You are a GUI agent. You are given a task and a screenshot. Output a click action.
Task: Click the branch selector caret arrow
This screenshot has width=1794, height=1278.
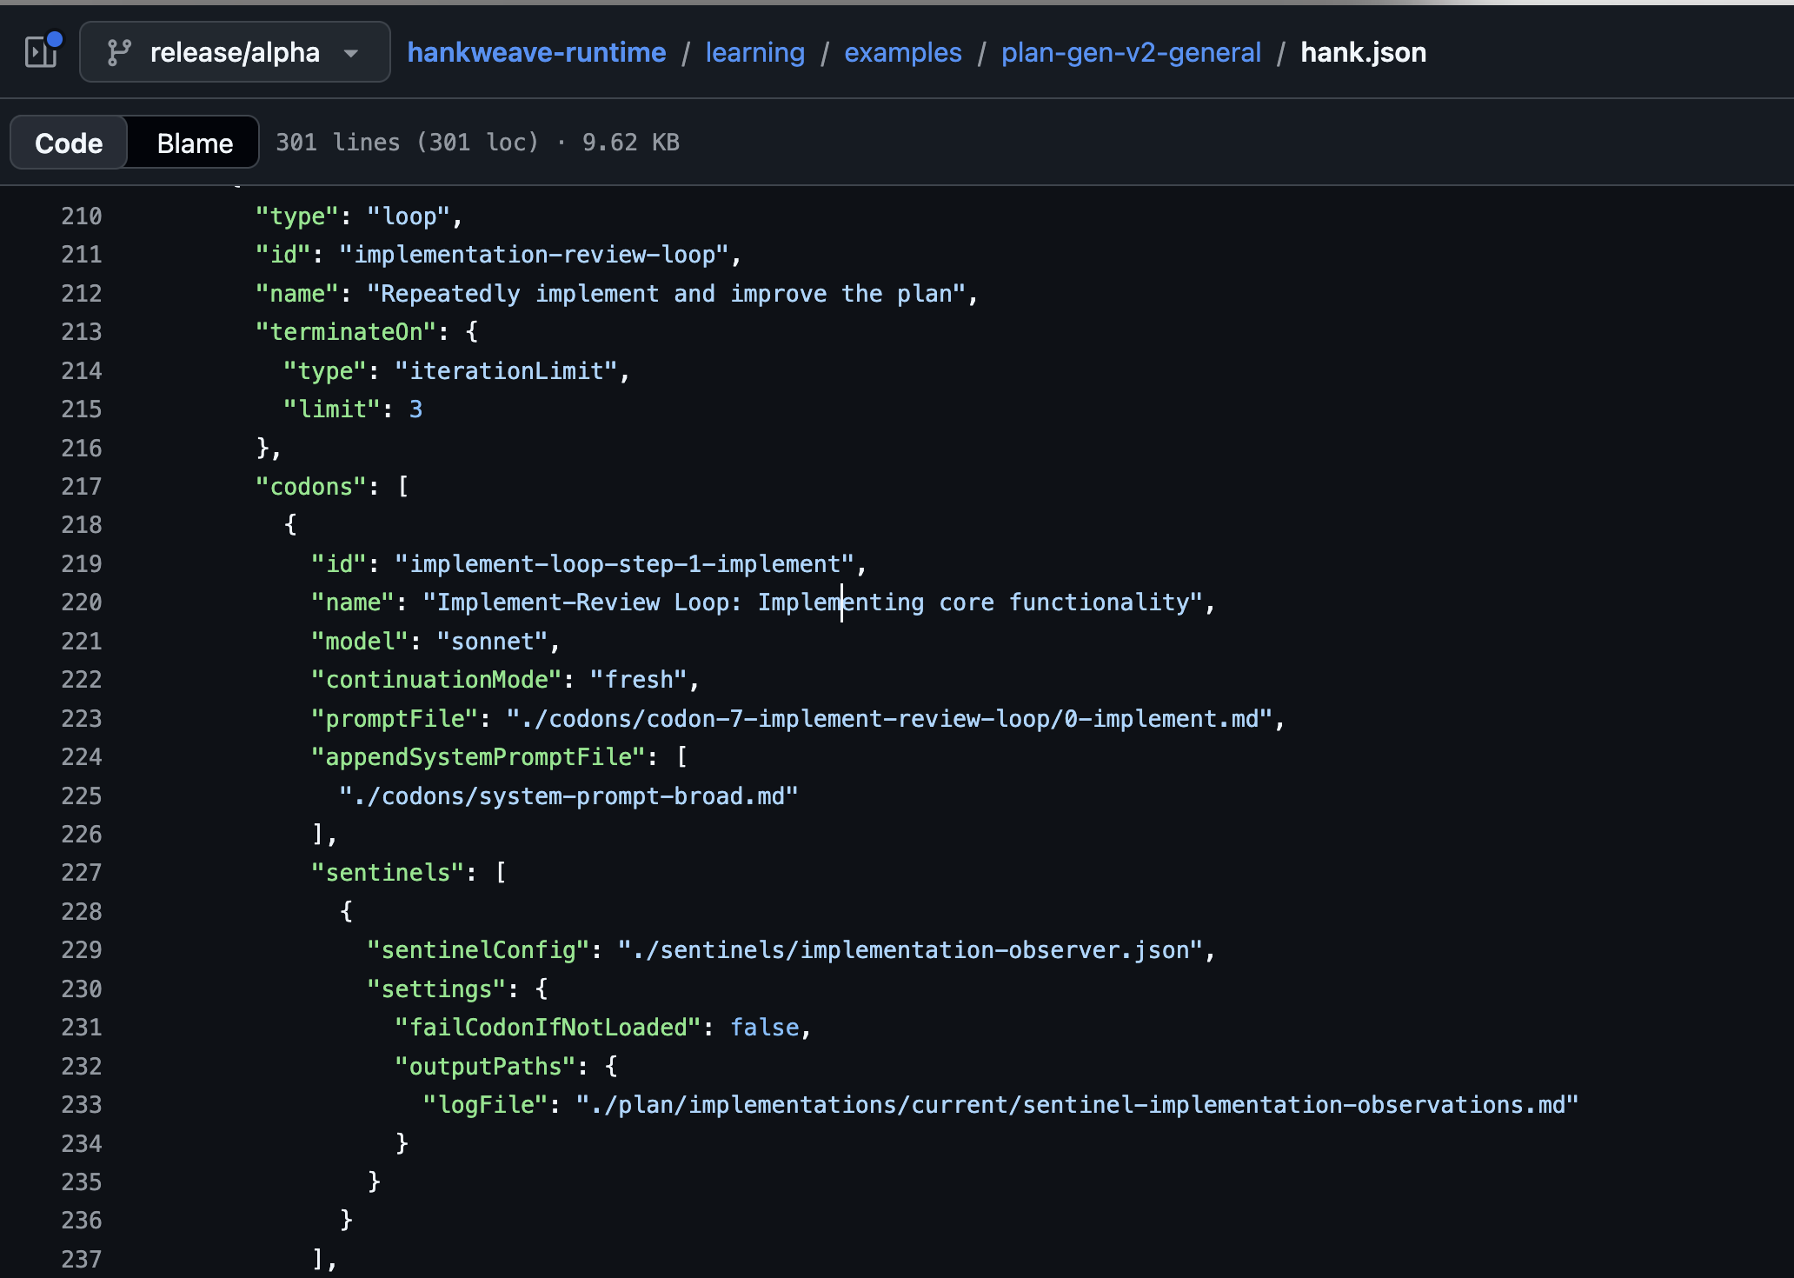click(351, 53)
